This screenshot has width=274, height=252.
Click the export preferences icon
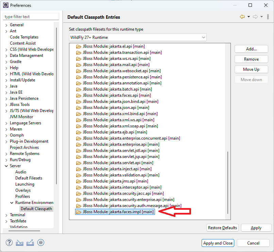pyautogui.click(x=30, y=243)
